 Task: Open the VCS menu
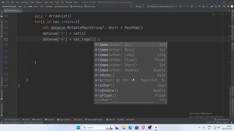[x=62, y=2]
